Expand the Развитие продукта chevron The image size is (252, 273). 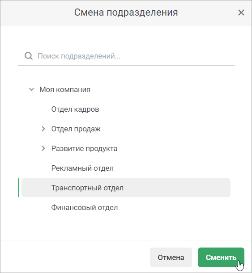click(x=43, y=148)
